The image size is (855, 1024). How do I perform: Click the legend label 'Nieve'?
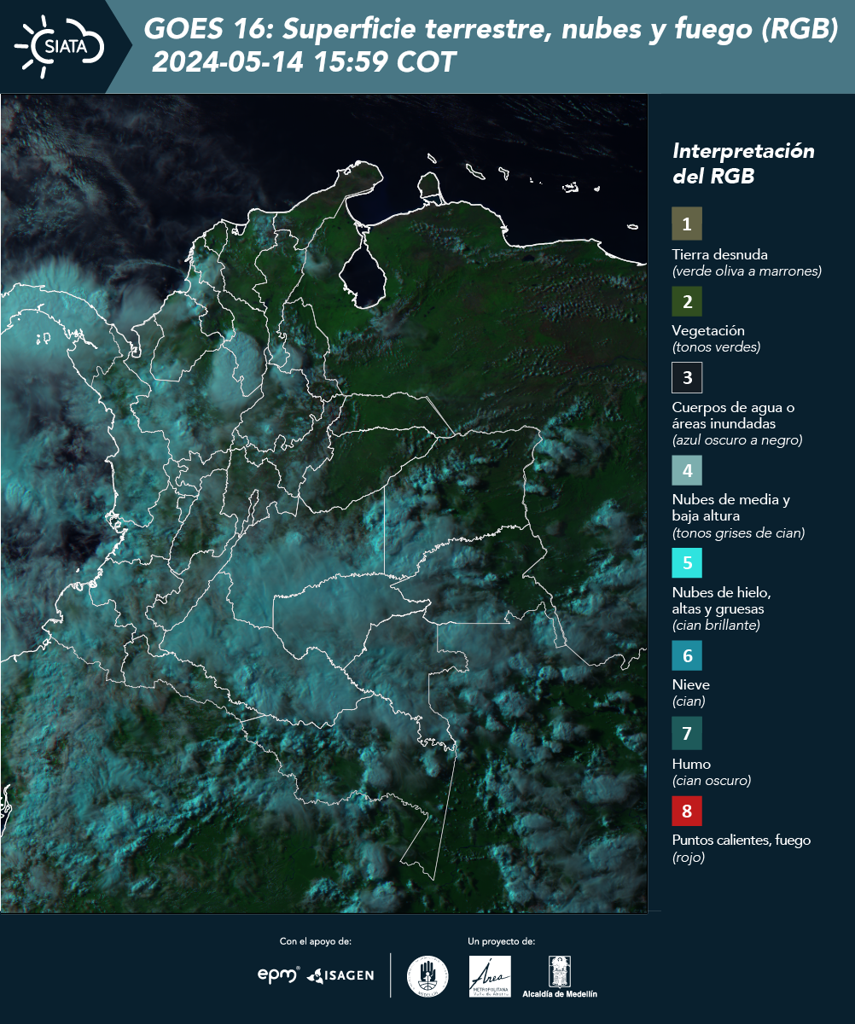pyautogui.click(x=691, y=684)
